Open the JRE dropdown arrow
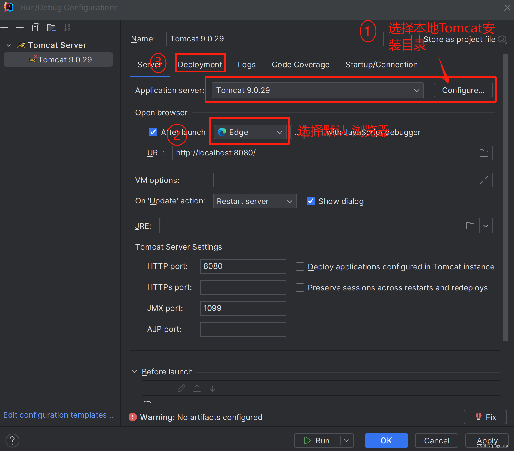This screenshot has height=451, width=514. (x=486, y=226)
